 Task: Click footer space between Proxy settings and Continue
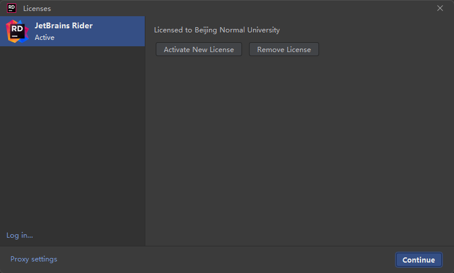point(226,260)
